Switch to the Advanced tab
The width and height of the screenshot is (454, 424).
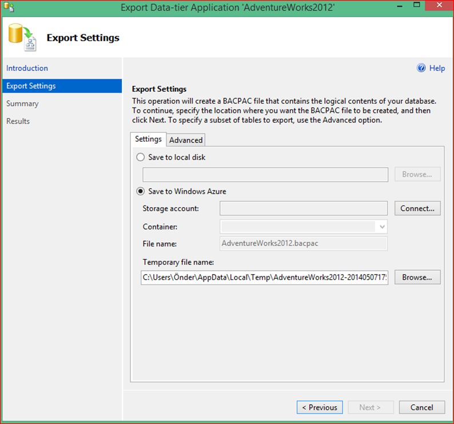coord(186,140)
